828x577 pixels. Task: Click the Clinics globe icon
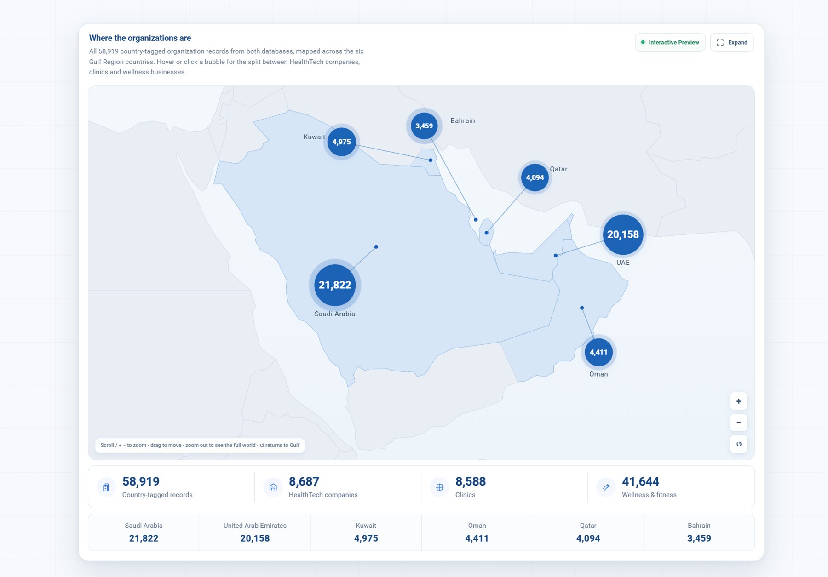[x=440, y=487]
